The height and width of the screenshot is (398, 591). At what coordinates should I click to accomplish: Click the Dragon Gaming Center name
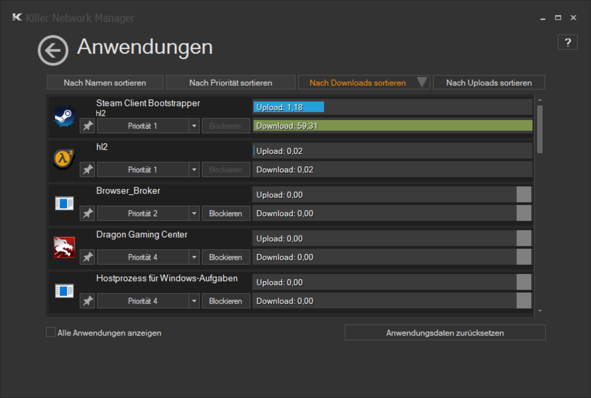pos(142,234)
